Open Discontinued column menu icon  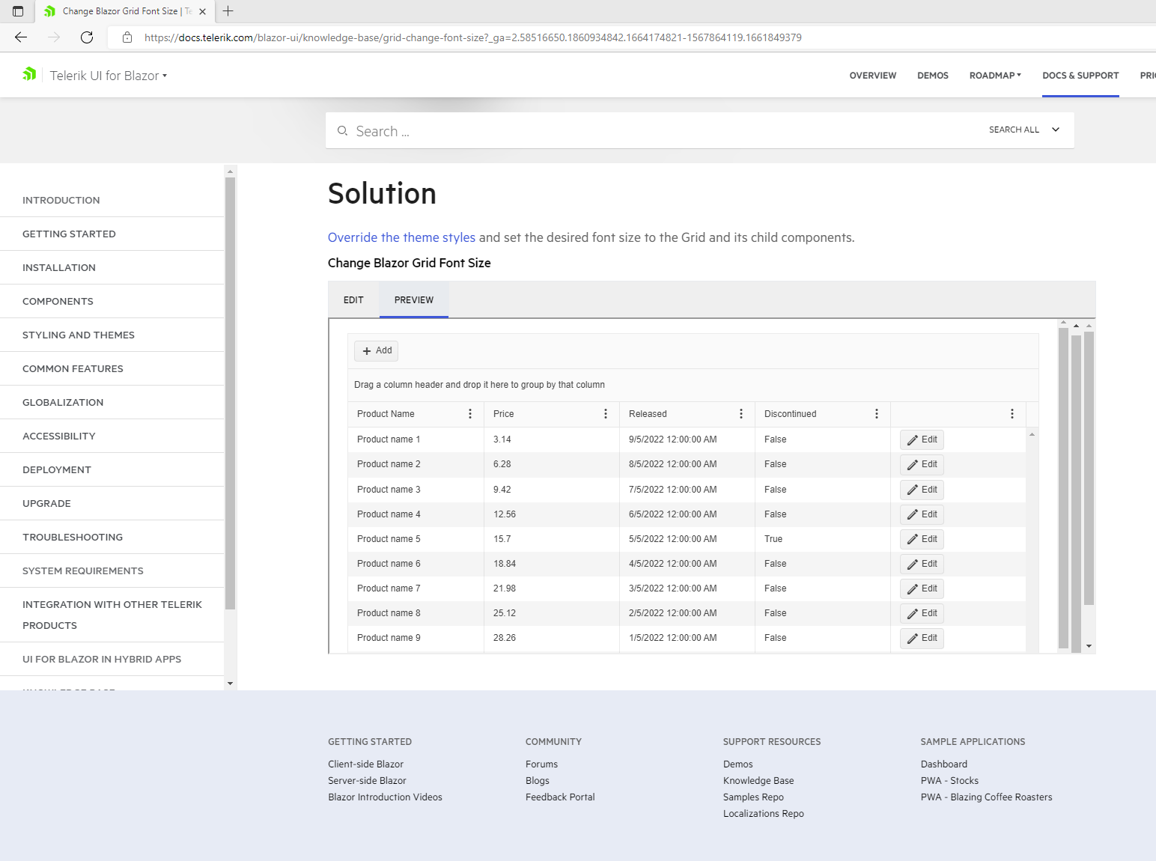(877, 414)
